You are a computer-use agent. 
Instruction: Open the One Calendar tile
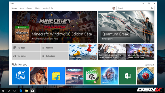point(83,52)
